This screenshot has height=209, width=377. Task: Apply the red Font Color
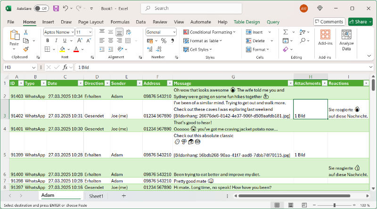pos(76,49)
